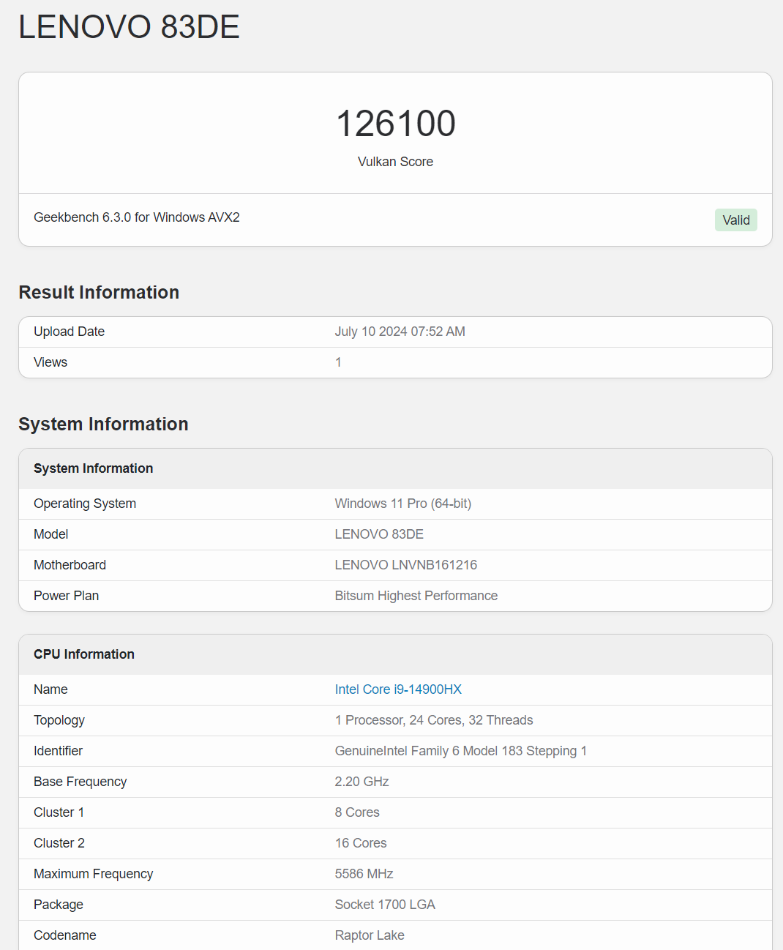Select the Windows 11 Pro (64-bit) value
Image resolution: width=783 pixels, height=950 pixels.
pos(403,504)
